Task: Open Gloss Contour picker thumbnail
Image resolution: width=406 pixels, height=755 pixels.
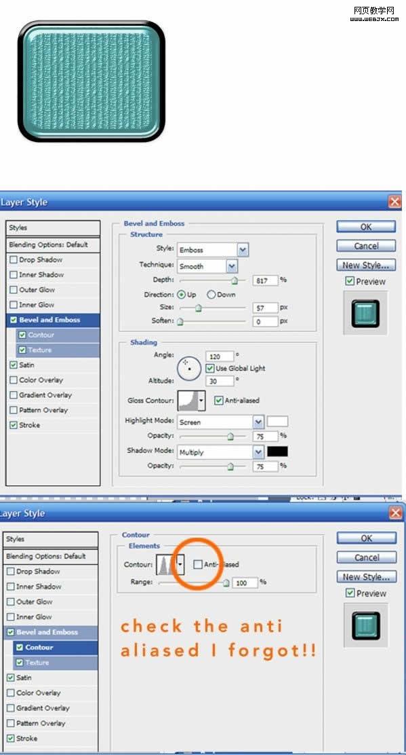Action: pyautogui.click(x=188, y=401)
